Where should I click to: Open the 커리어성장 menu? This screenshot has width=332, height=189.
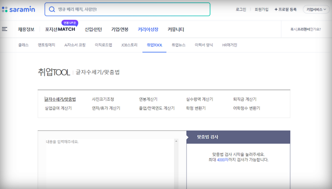(148, 29)
